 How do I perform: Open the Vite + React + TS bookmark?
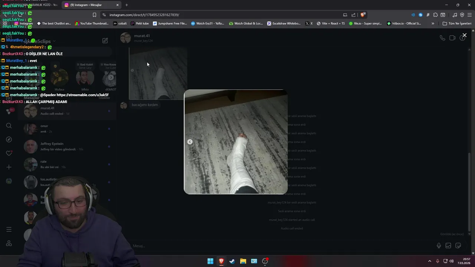click(331, 23)
